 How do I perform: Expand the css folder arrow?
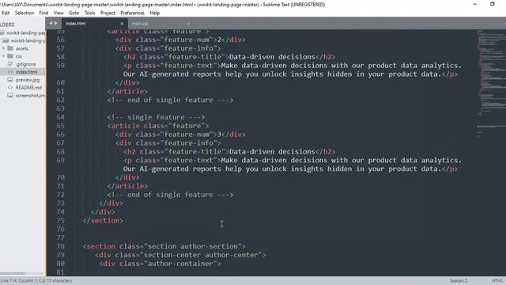pyautogui.click(x=3, y=56)
